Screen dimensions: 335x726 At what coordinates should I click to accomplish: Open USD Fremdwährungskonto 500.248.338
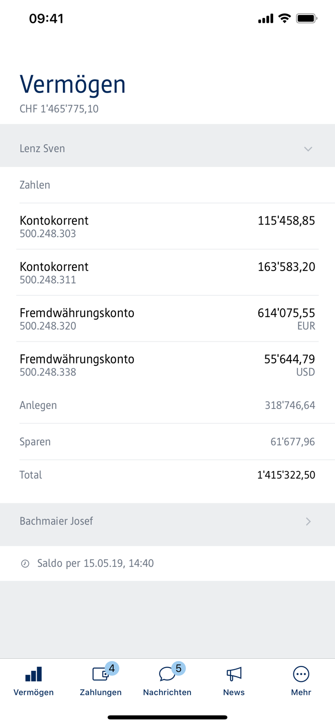click(167, 364)
